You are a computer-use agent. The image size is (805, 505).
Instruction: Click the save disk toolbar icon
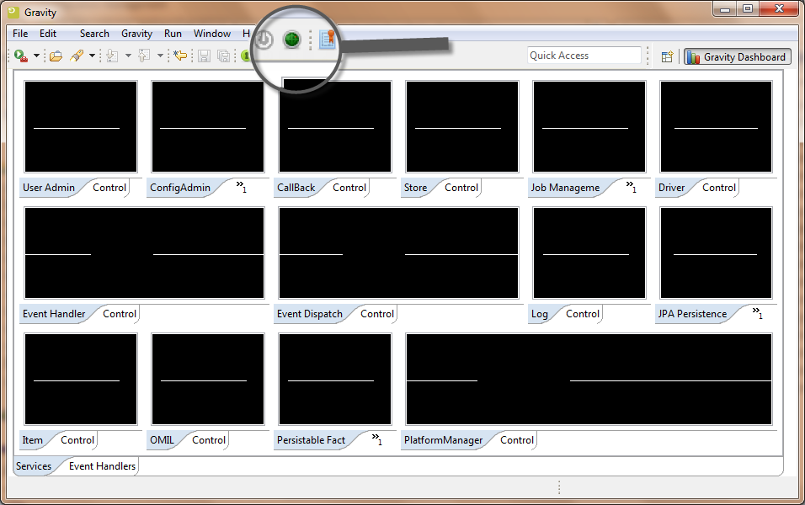204,56
